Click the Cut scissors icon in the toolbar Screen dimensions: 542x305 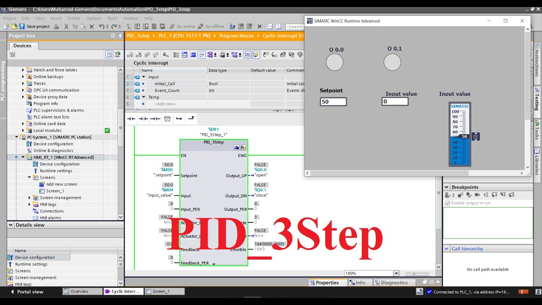[66, 26]
